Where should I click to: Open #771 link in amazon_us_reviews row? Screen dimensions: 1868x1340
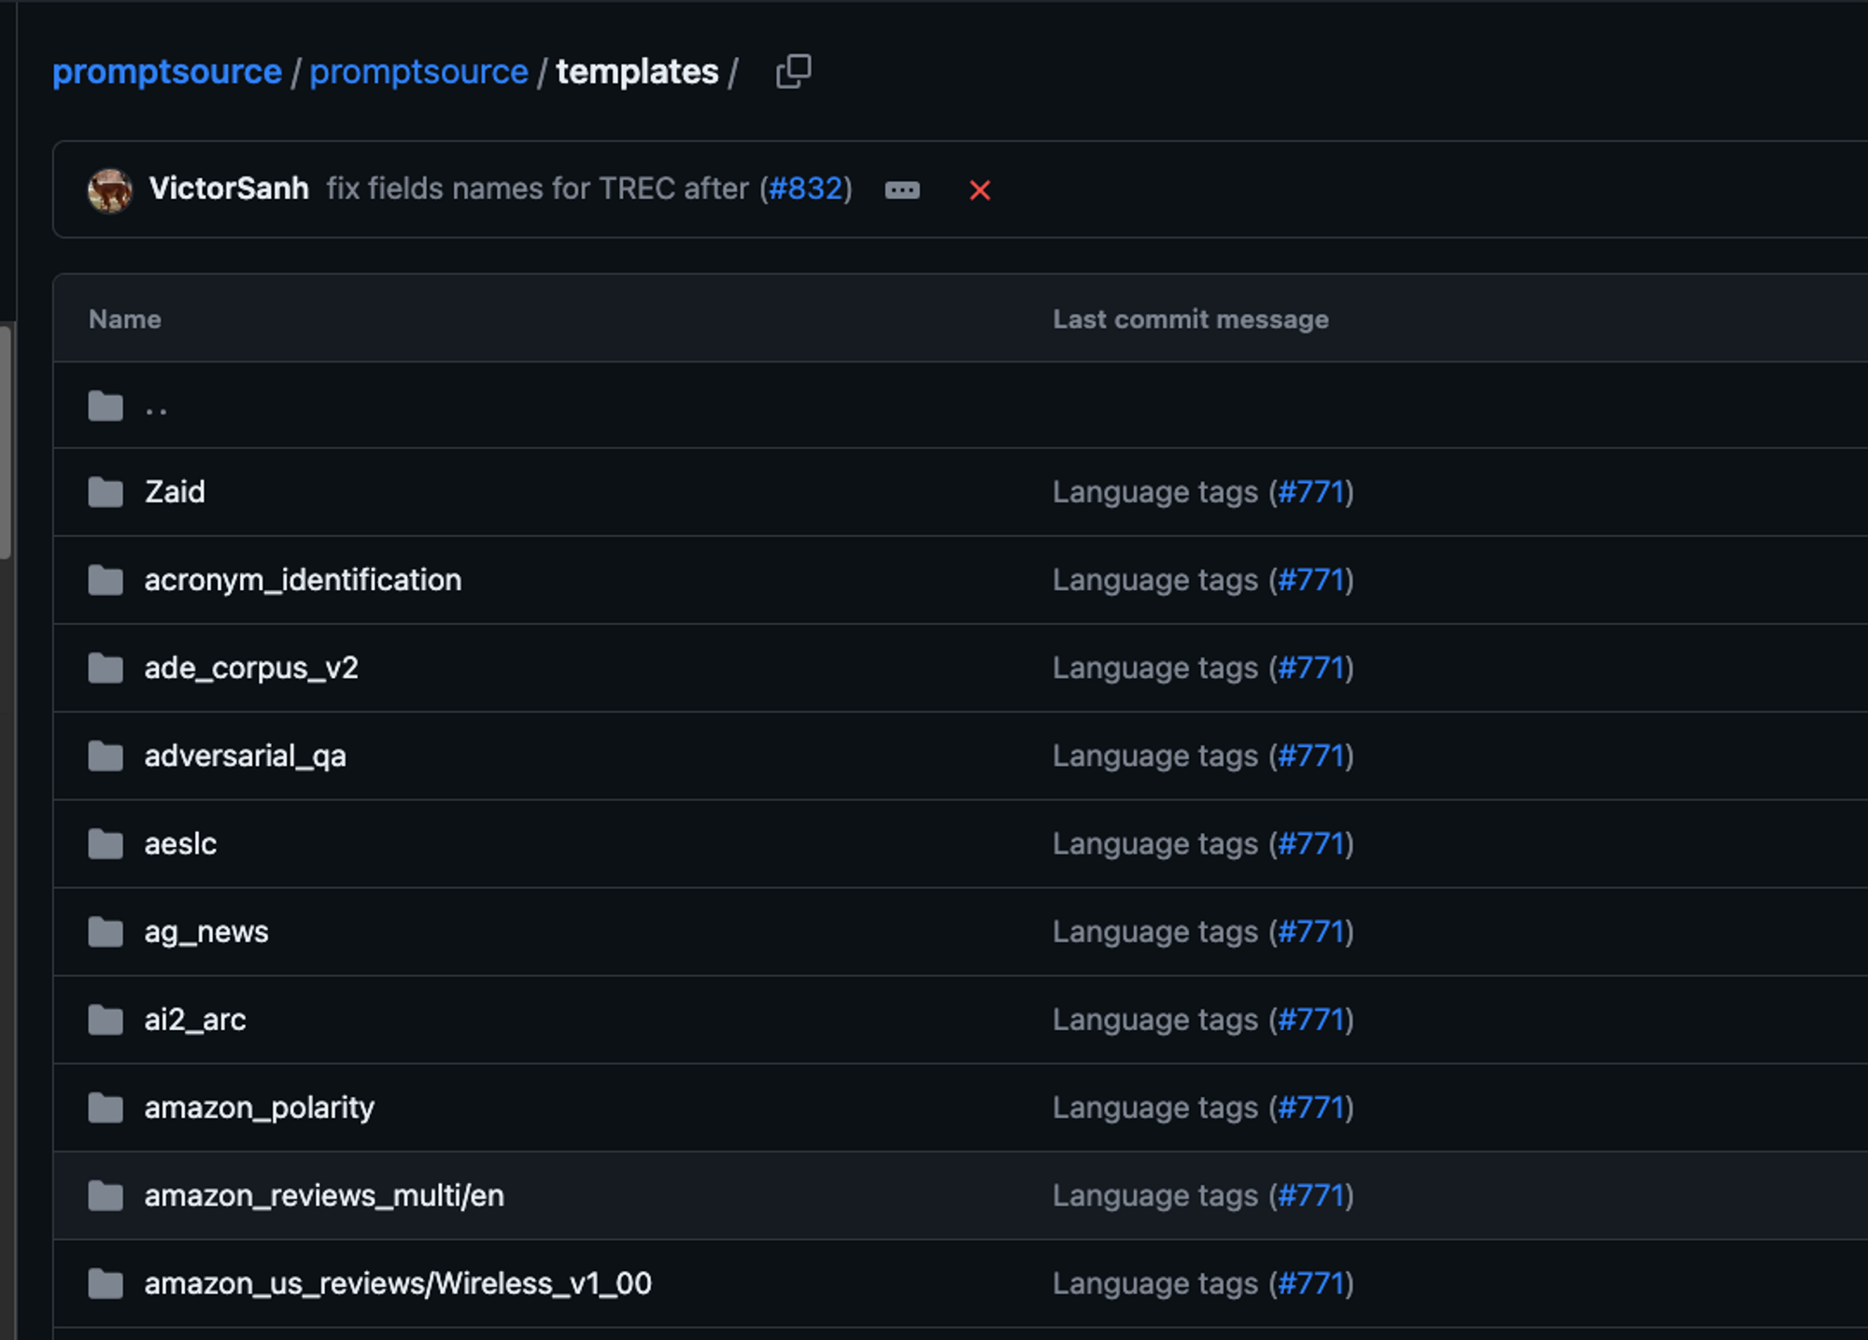click(x=1311, y=1284)
